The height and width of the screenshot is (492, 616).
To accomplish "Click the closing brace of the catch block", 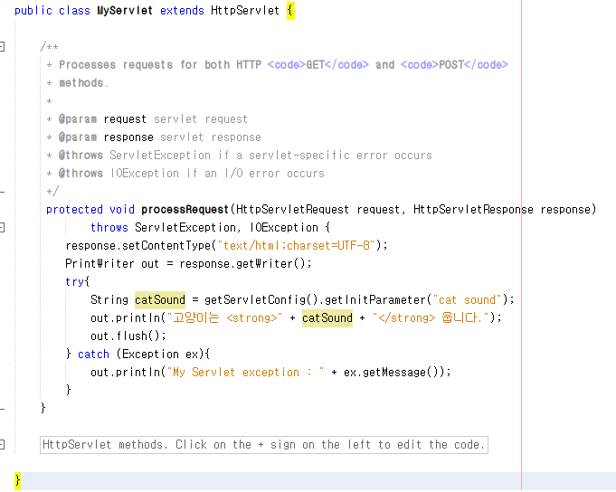I will click(69, 390).
